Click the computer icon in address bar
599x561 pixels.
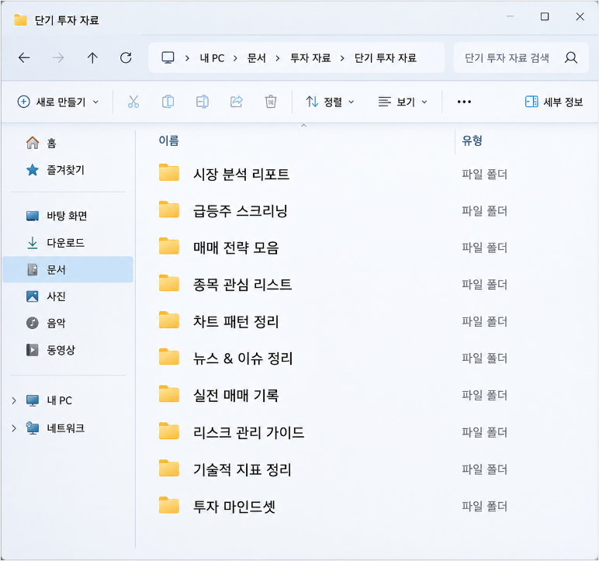(x=168, y=57)
